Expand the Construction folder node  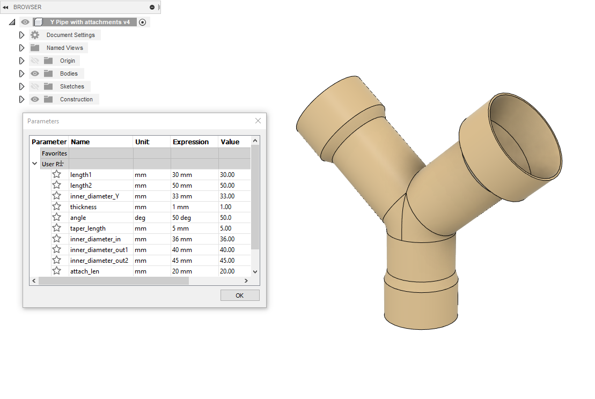(21, 99)
